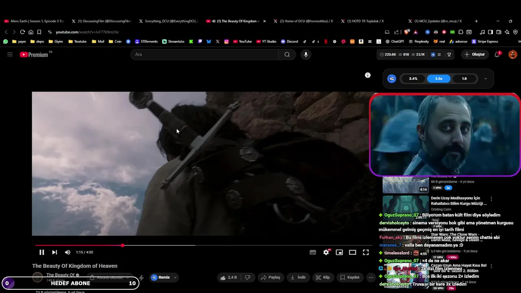Click the İndir download button
Viewport: 521px width, 293px height.
[298, 278]
